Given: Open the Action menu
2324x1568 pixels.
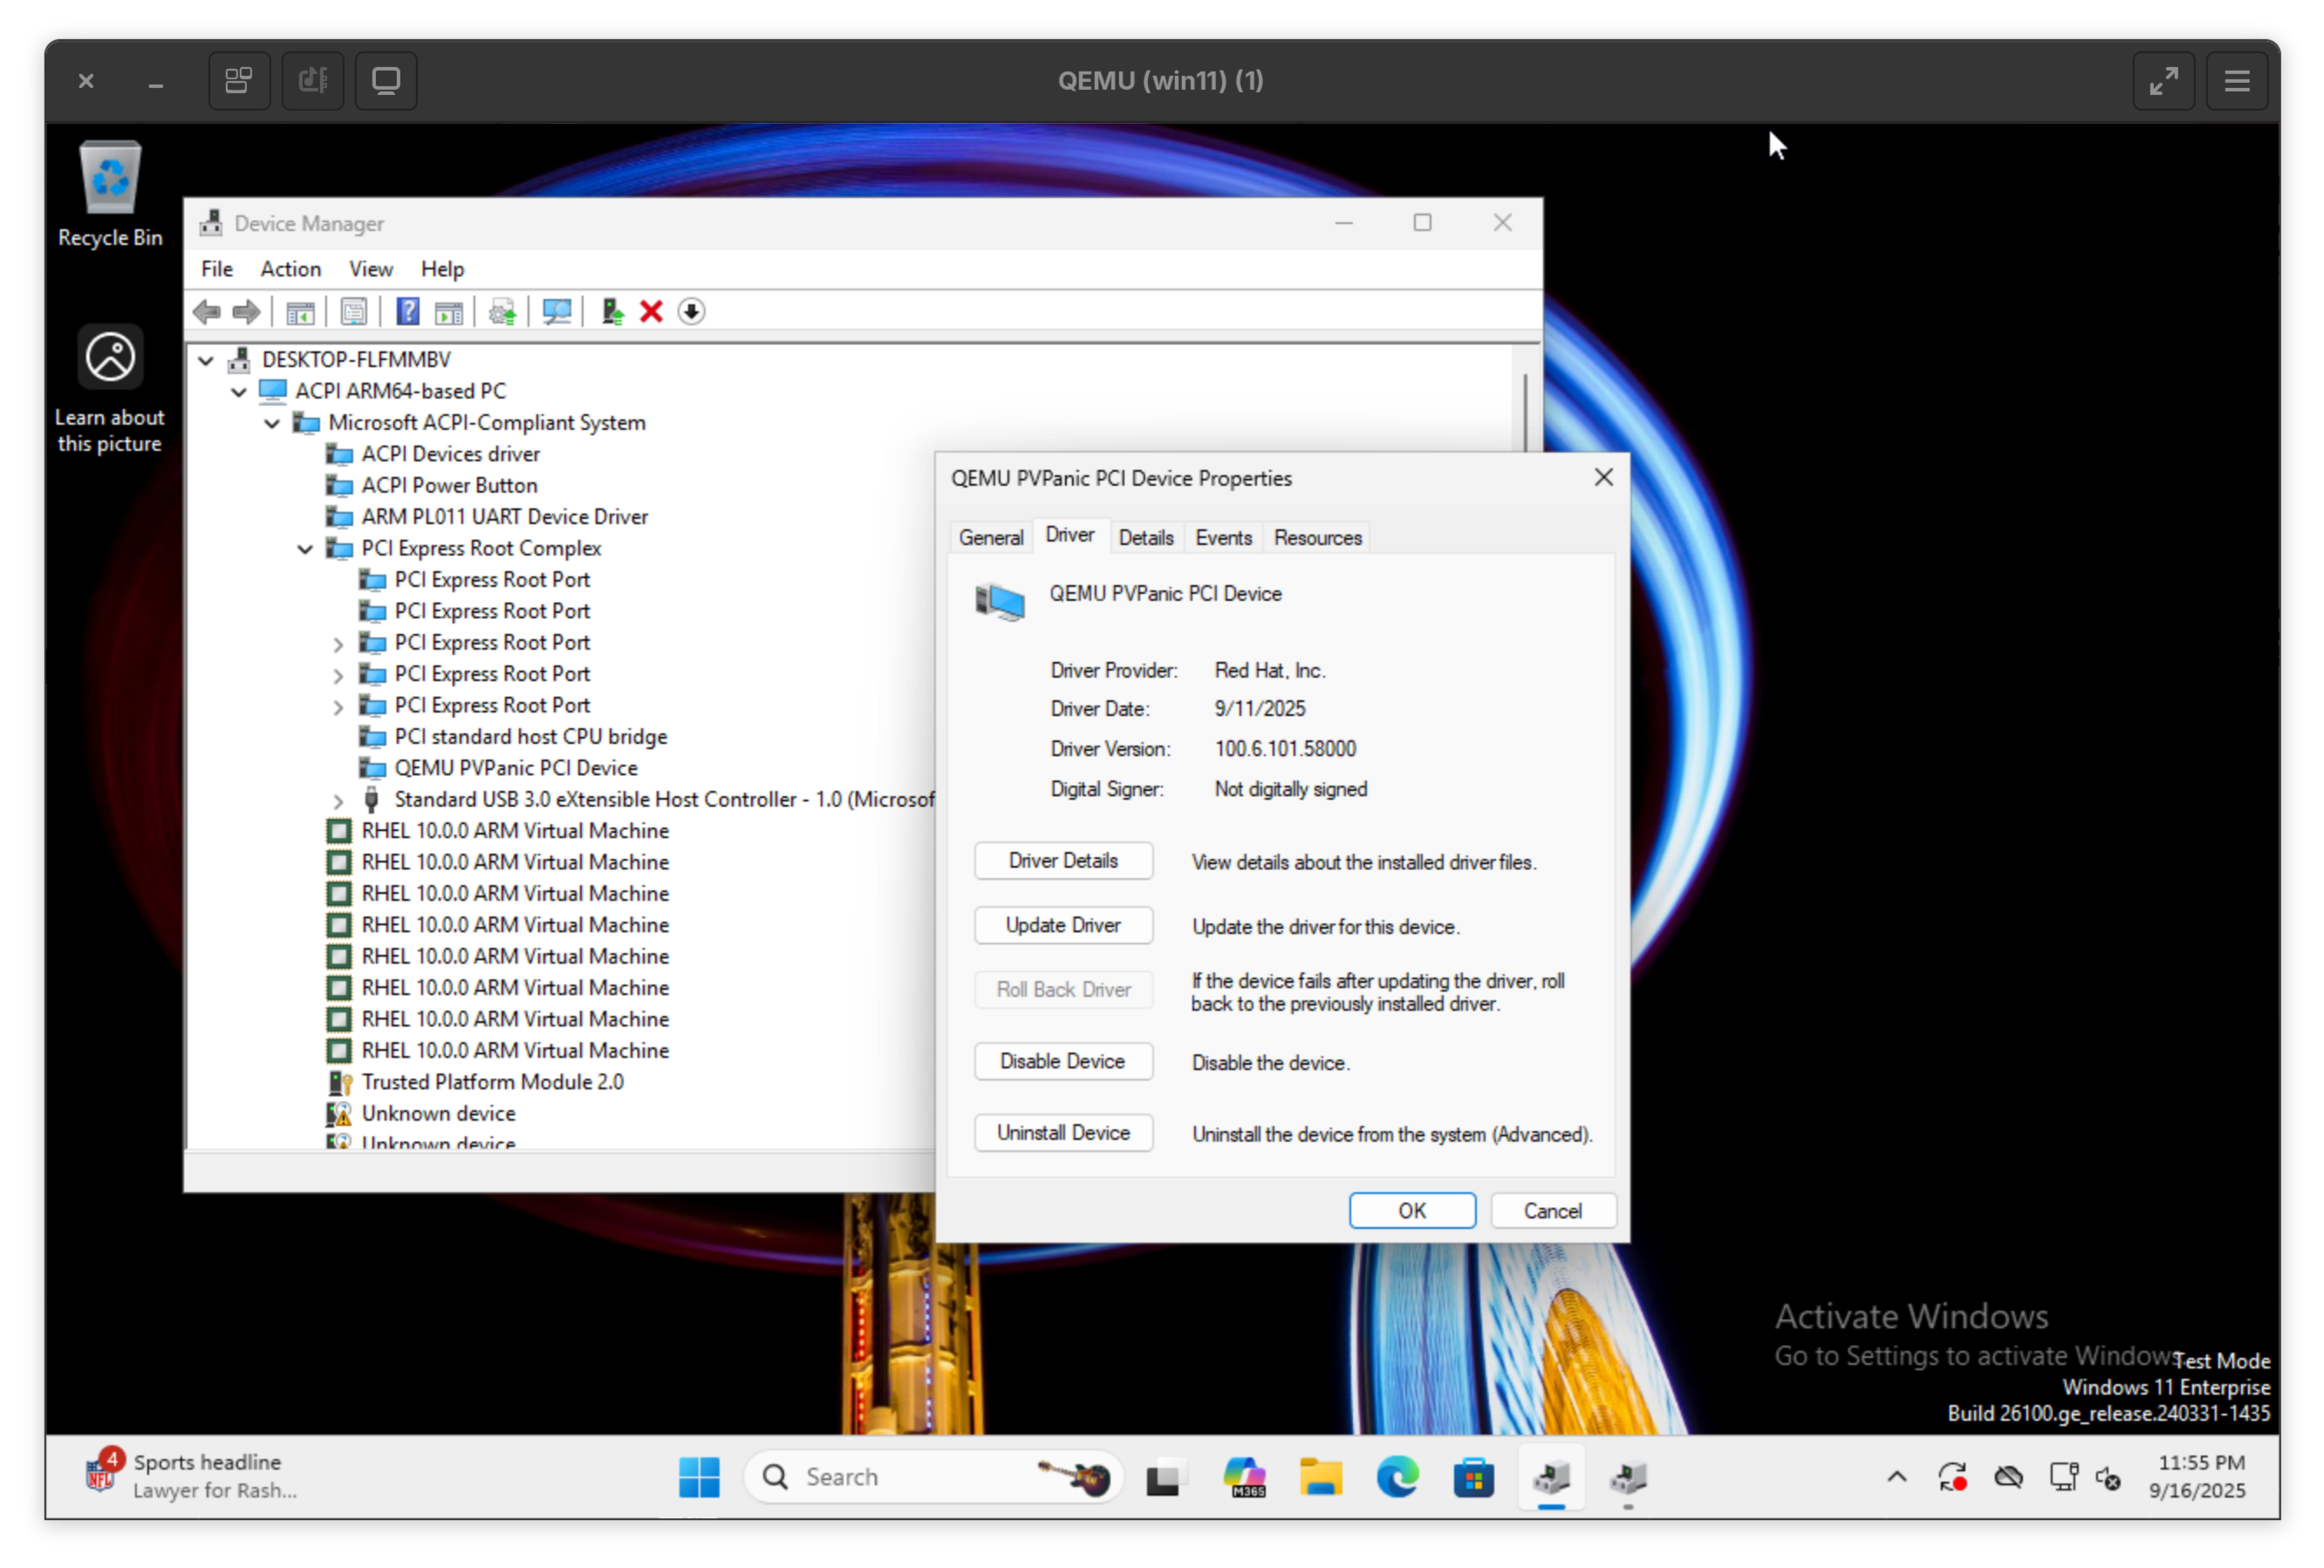Looking at the screenshot, I should (x=290, y=269).
